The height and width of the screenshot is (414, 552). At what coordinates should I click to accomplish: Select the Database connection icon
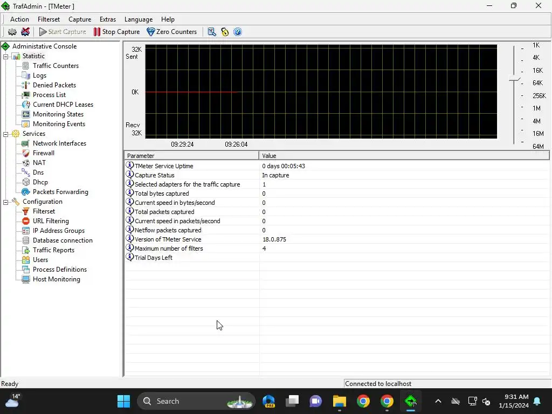tap(26, 240)
